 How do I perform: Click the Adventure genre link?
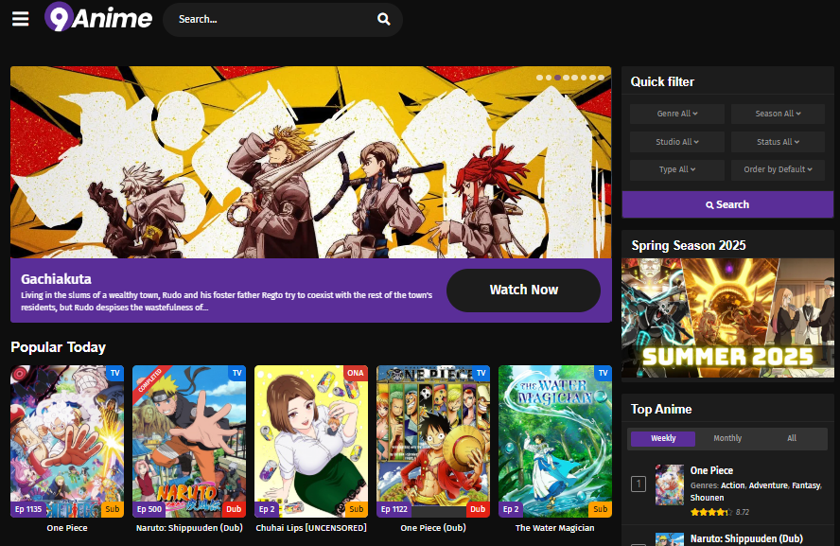pyautogui.click(x=768, y=485)
